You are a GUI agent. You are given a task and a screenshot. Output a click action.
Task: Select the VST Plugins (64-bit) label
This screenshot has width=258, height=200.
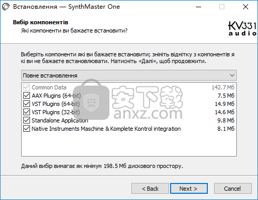click(56, 104)
